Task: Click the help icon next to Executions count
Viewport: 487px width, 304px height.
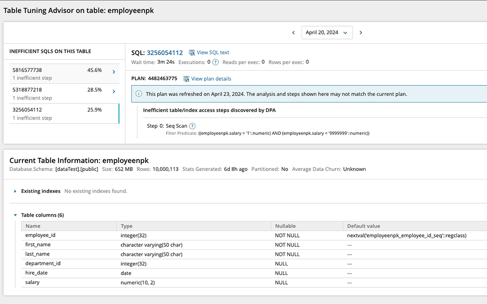Action: click(215, 62)
